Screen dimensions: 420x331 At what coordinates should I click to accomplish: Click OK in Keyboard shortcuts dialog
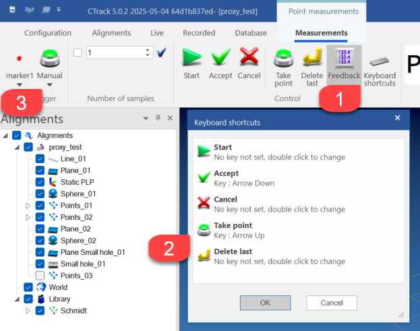265,303
